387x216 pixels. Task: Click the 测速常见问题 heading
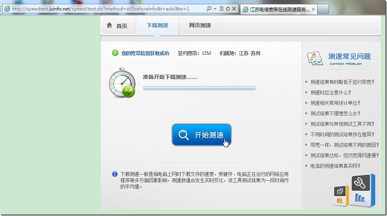[x=350, y=56]
